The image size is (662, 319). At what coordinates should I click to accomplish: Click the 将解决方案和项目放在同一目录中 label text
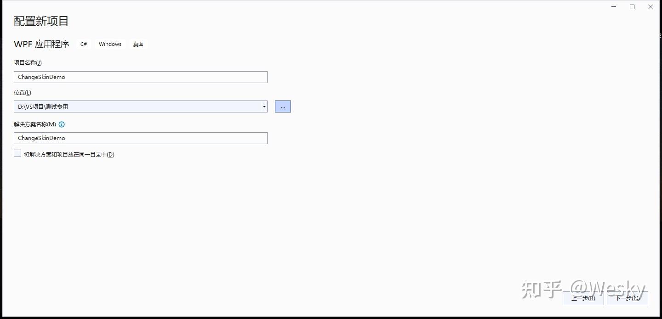(x=69, y=155)
